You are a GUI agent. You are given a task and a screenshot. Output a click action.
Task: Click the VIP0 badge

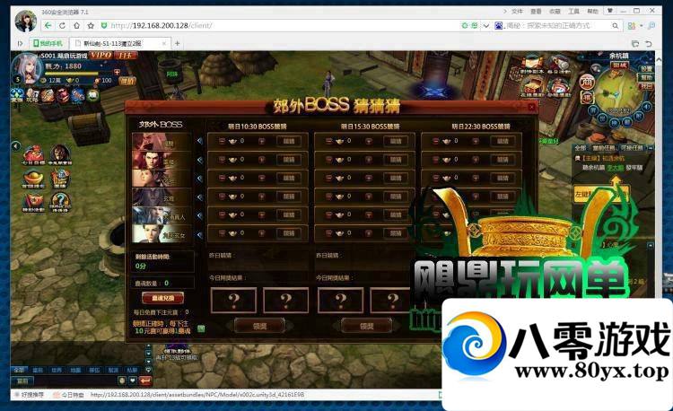point(101,55)
